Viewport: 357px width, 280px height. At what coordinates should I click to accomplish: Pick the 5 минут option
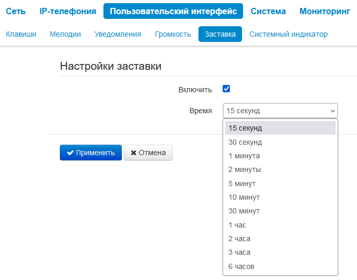(x=242, y=184)
